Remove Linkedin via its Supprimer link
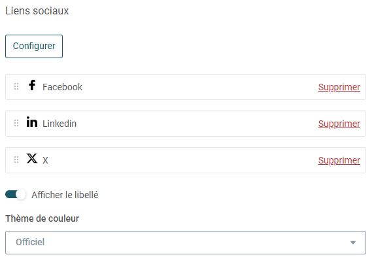Screen dimensions: 374x257 coord(339,124)
